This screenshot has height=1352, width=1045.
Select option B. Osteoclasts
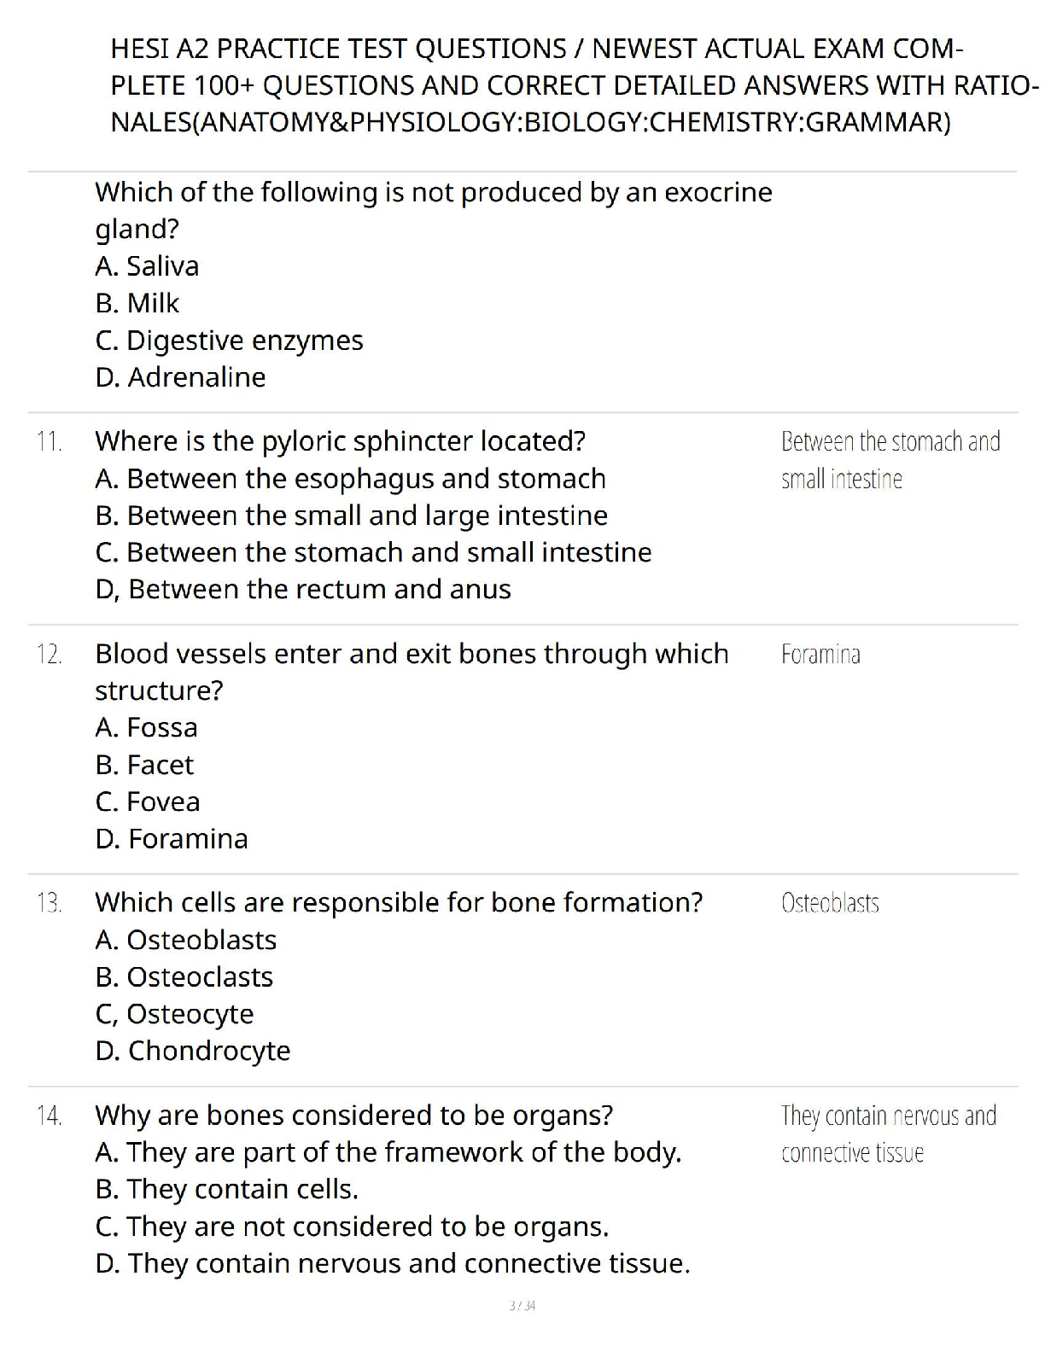click(x=184, y=977)
